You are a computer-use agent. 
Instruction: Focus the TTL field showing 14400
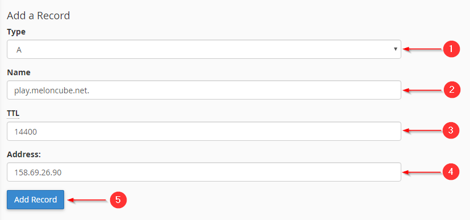coord(204,131)
